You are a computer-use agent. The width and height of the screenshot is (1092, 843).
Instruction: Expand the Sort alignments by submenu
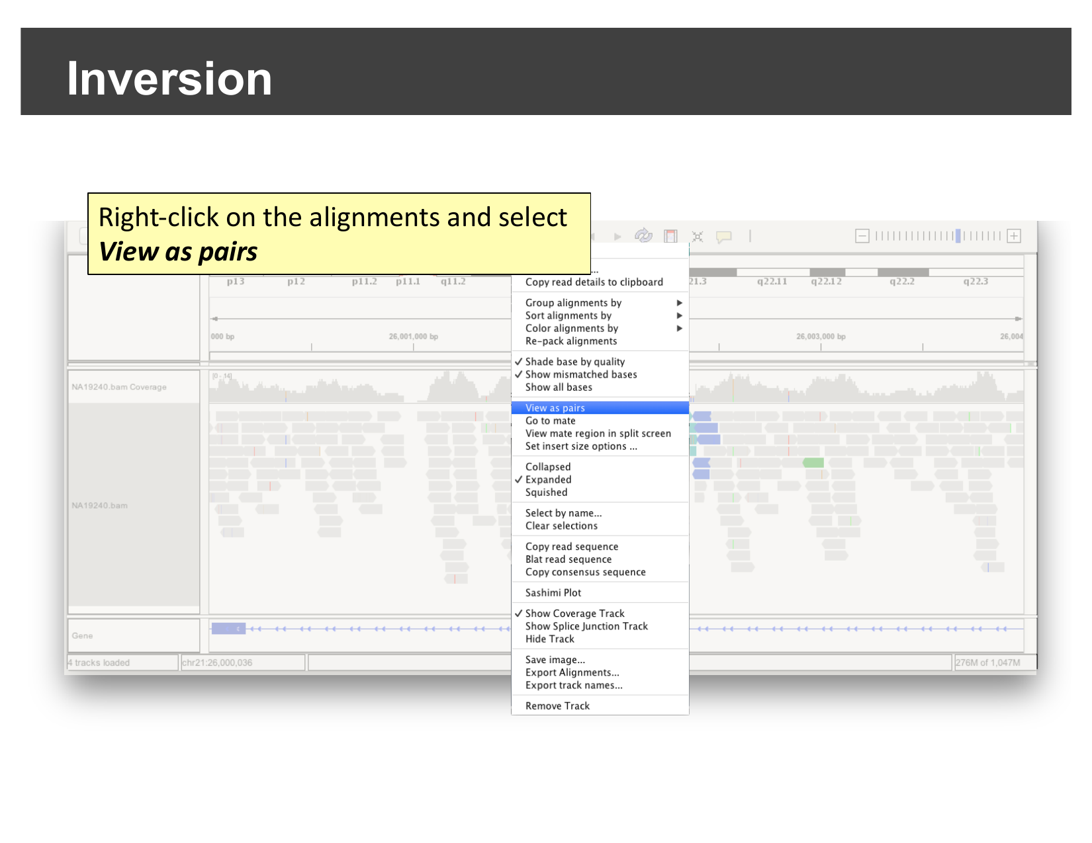click(600, 315)
